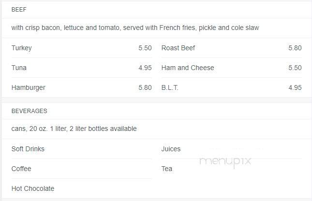Viewport: 312px width, 201px height.
Task: Click the bottles available description text
Action: coord(74,129)
